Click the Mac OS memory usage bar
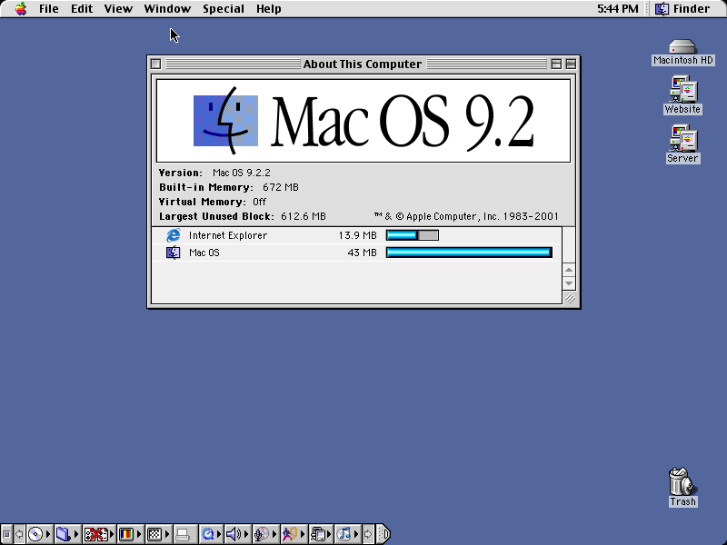 [x=469, y=252]
